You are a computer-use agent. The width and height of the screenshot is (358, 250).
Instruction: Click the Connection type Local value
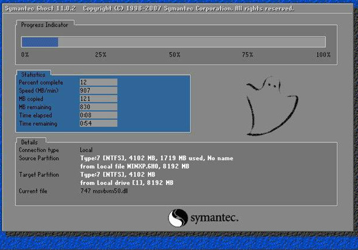(x=86, y=150)
